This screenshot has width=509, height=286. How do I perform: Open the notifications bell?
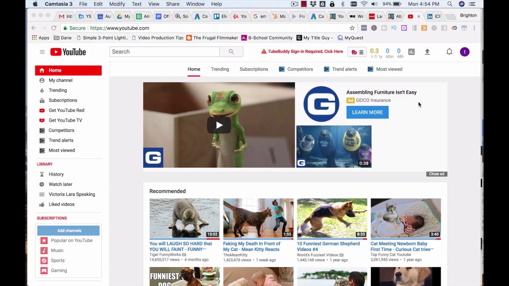coord(449,52)
